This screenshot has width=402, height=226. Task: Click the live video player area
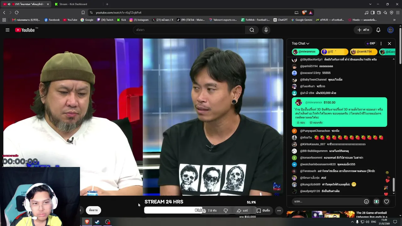tap(143, 117)
